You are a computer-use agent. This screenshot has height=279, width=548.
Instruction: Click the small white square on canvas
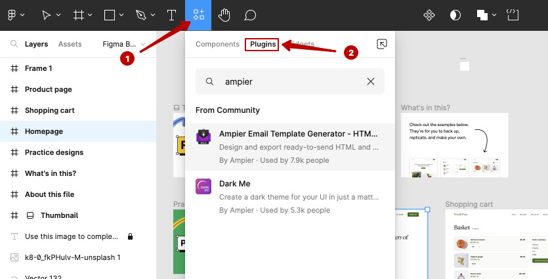pos(465,66)
